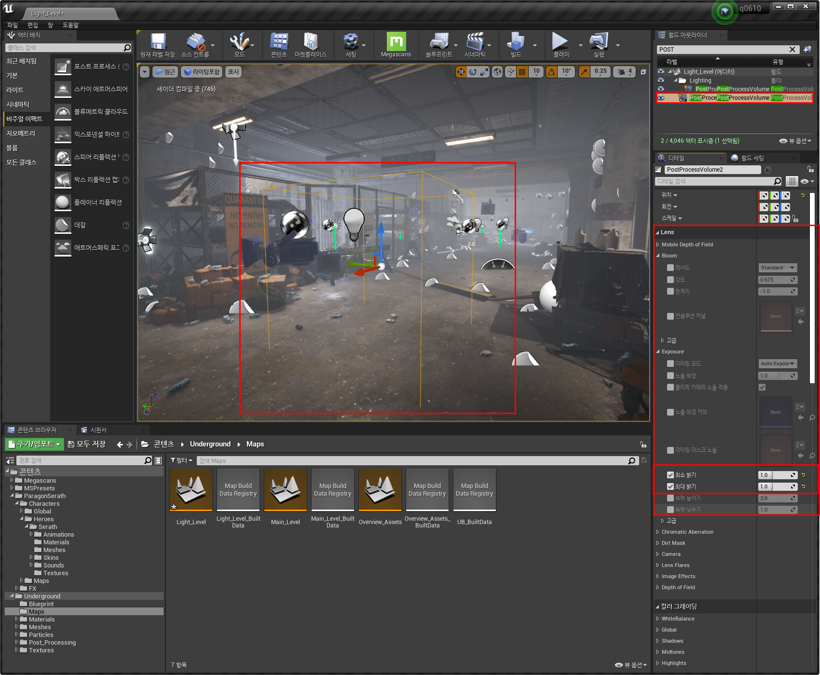The width and height of the screenshot is (820, 675).
Task: Open the Edit (편집) menu
Action: pos(33,25)
